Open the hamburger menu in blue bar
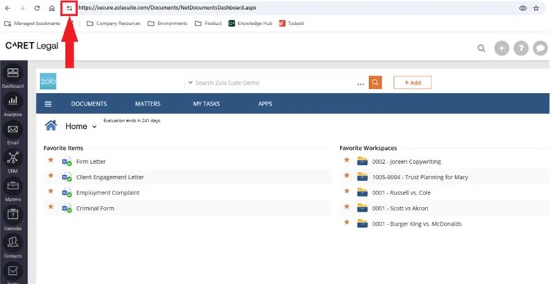The image size is (555, 284). 48,103
